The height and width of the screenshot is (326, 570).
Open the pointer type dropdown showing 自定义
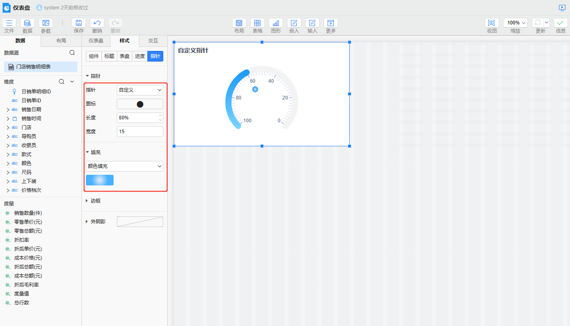[140, 90]
